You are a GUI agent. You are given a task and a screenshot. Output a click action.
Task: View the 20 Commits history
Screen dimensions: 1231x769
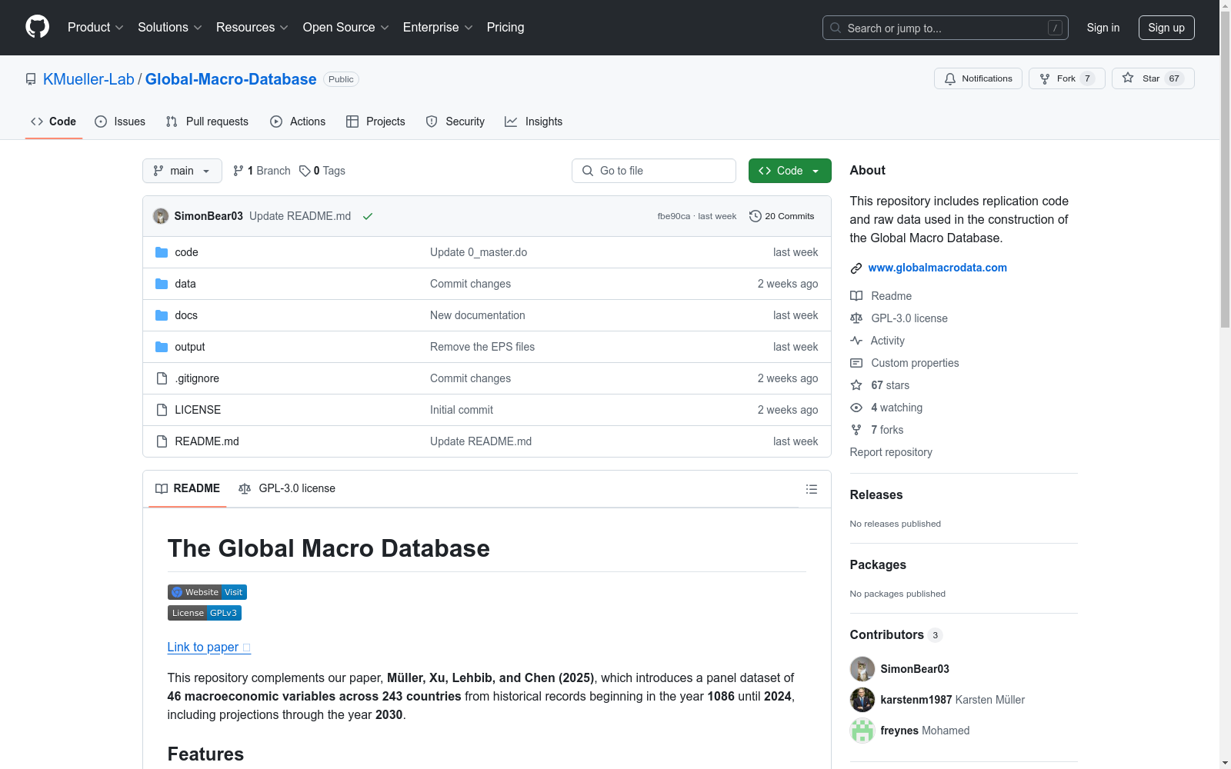pyautogui.click(x=782, y=216)
